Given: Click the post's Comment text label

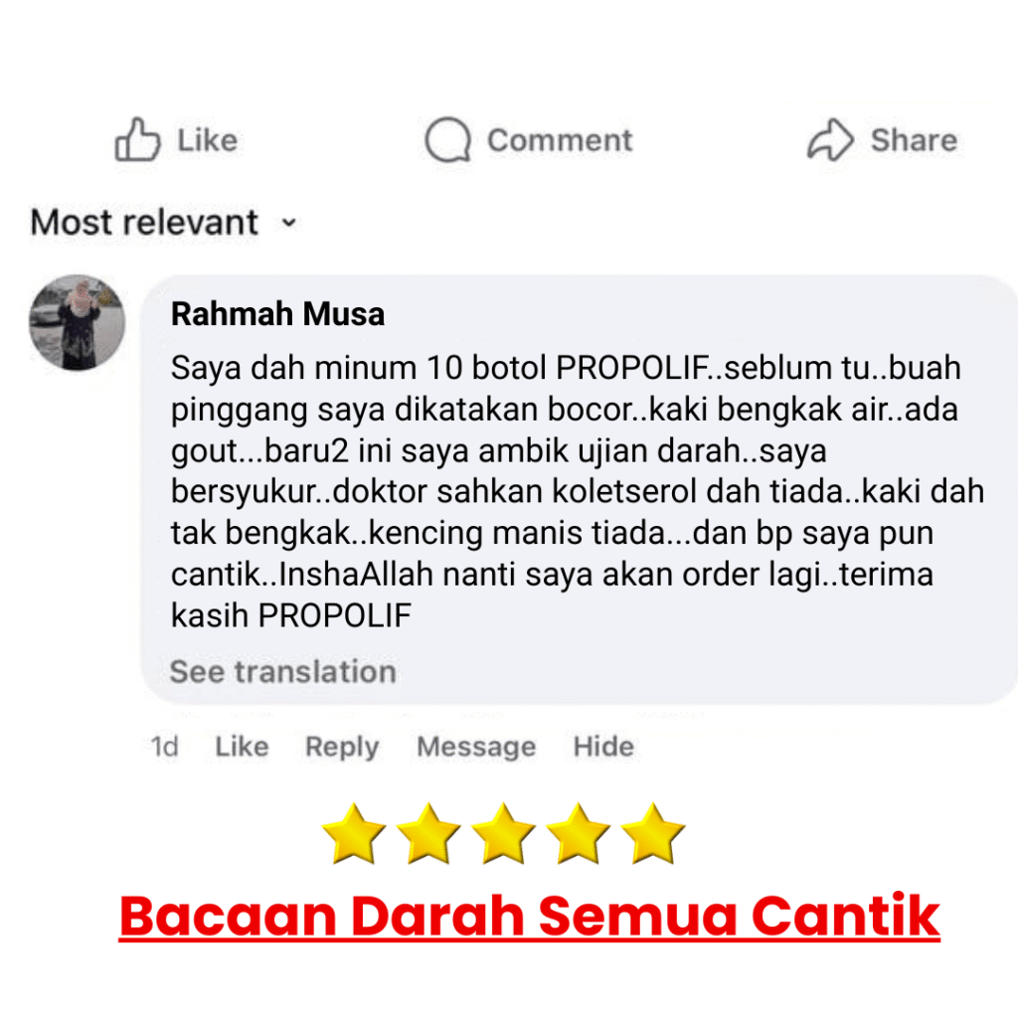Looking at the screenshot, I should click(x=560, y=140).
